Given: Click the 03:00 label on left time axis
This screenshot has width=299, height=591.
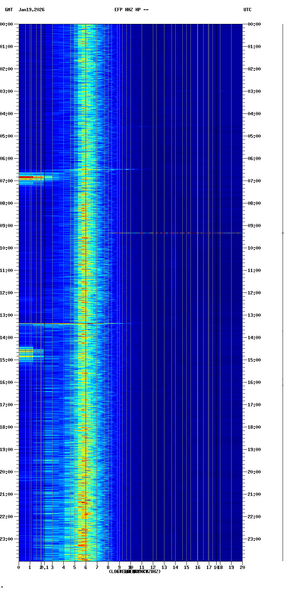Looking at the screenshot, I should 6,91.
